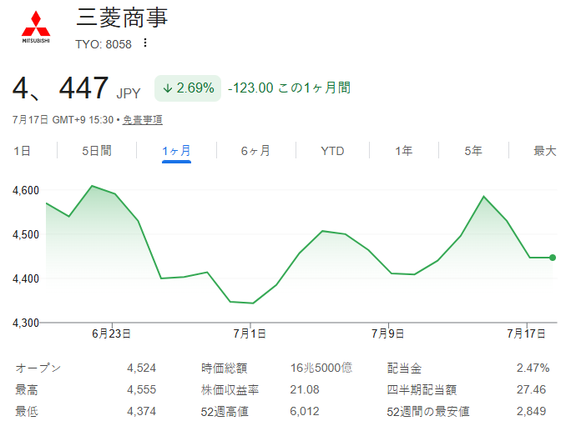Click the オープン label

pyautogui.click(x=38, y=368)
